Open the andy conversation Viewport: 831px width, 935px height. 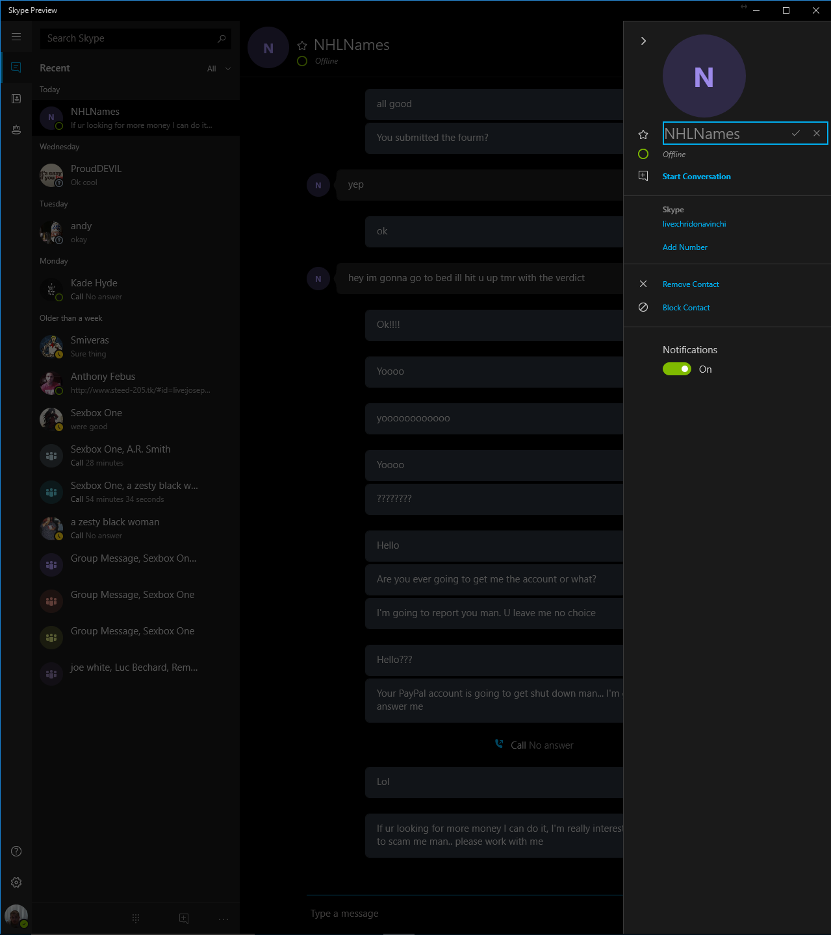(136, 232)
